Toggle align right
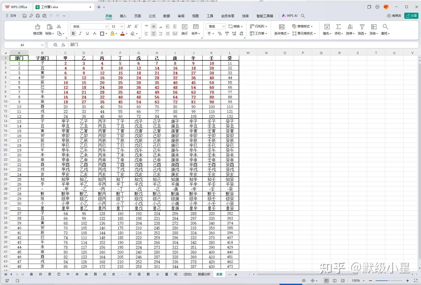 tap(161, 33)
